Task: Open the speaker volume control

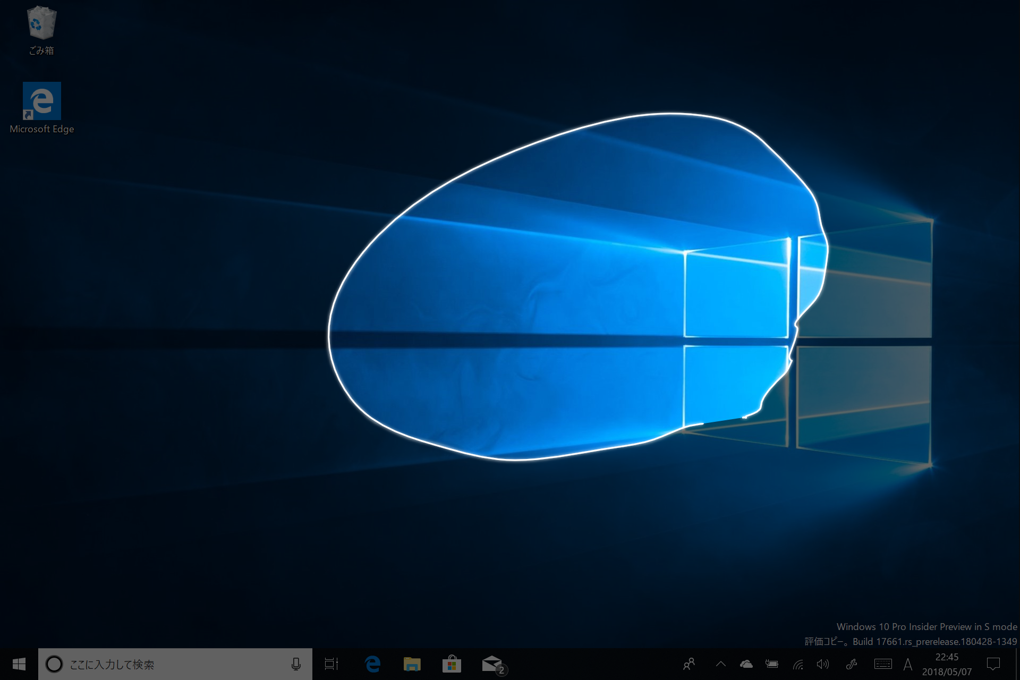Action: tap(823, 664)
